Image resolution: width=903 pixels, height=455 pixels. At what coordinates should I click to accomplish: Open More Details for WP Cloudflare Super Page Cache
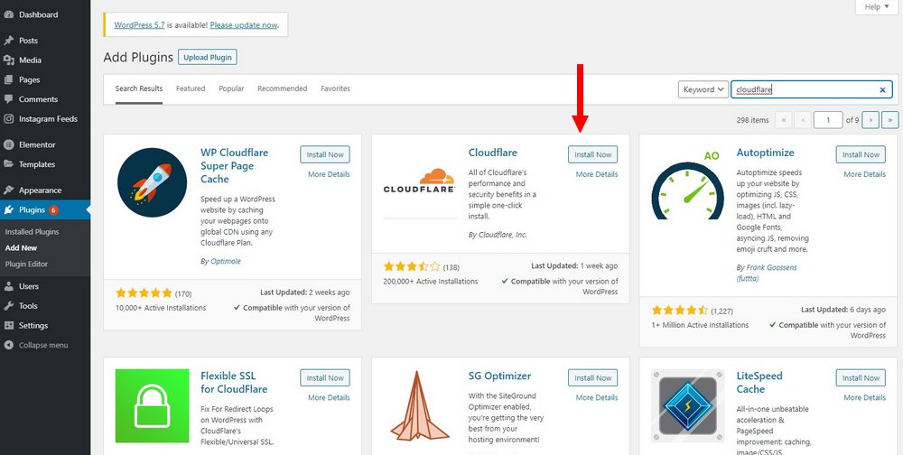coord(329,174)
